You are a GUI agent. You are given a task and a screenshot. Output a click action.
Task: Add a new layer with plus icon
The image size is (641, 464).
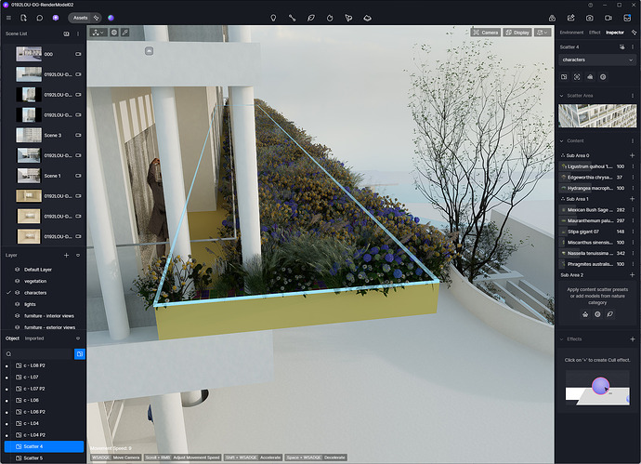pyautogui.click(x=66, y=254)
